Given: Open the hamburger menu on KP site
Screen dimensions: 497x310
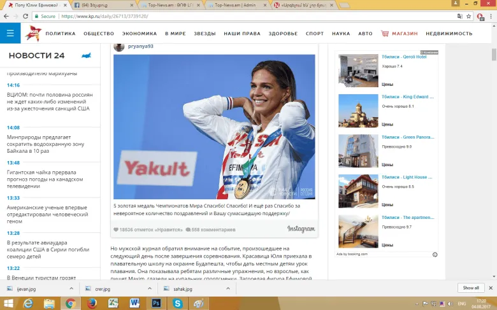Looking at the screenshot, I should coord(10,33).
